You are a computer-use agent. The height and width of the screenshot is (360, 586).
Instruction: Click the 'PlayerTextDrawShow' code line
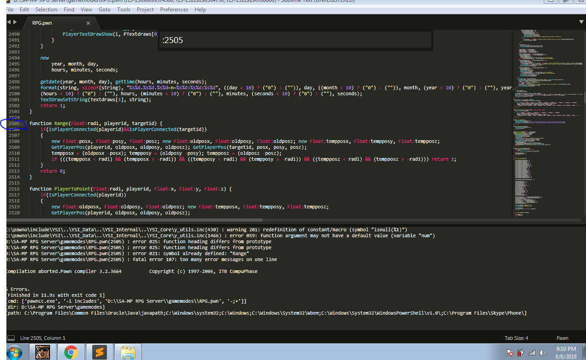(x=110, y=34)
